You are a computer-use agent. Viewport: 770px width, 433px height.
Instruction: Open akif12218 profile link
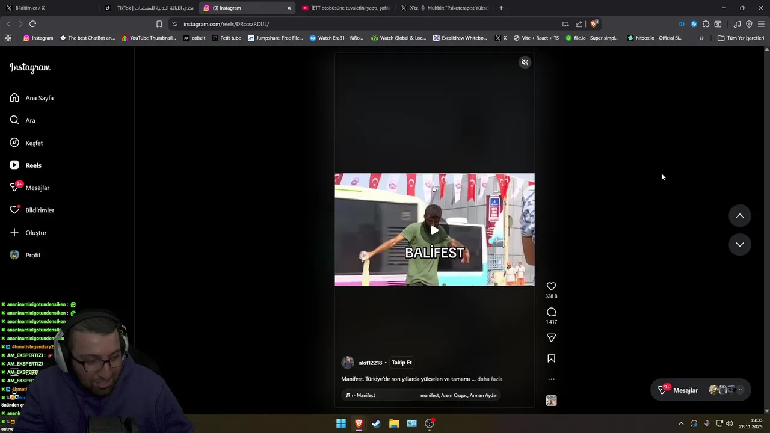(370, 363)
